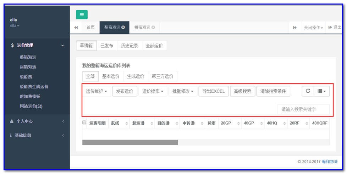Sort table by the 40GP column
The image size is (347, 174).
click(253, 123)
